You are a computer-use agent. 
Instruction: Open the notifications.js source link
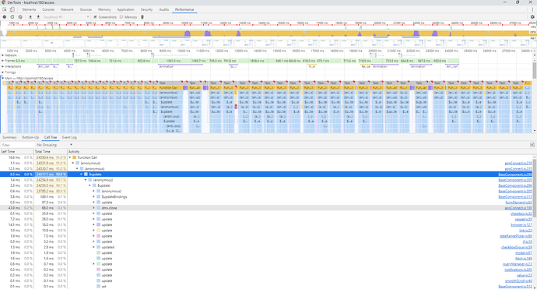coord(518,270)
